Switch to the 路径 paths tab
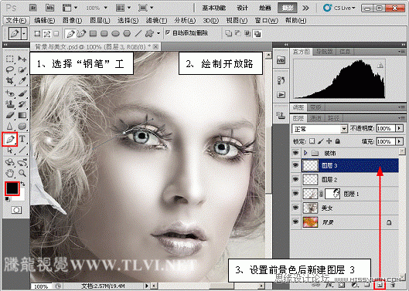The height and width of the screenshot is (291, 409). pyautogui.click(x=333, y=119)
